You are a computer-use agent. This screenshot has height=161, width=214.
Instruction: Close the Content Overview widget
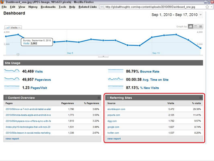point(99,98)
